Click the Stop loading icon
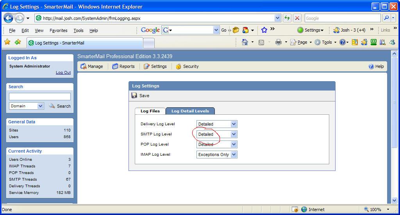The image size is (400, 215). (x=297, y=18)
